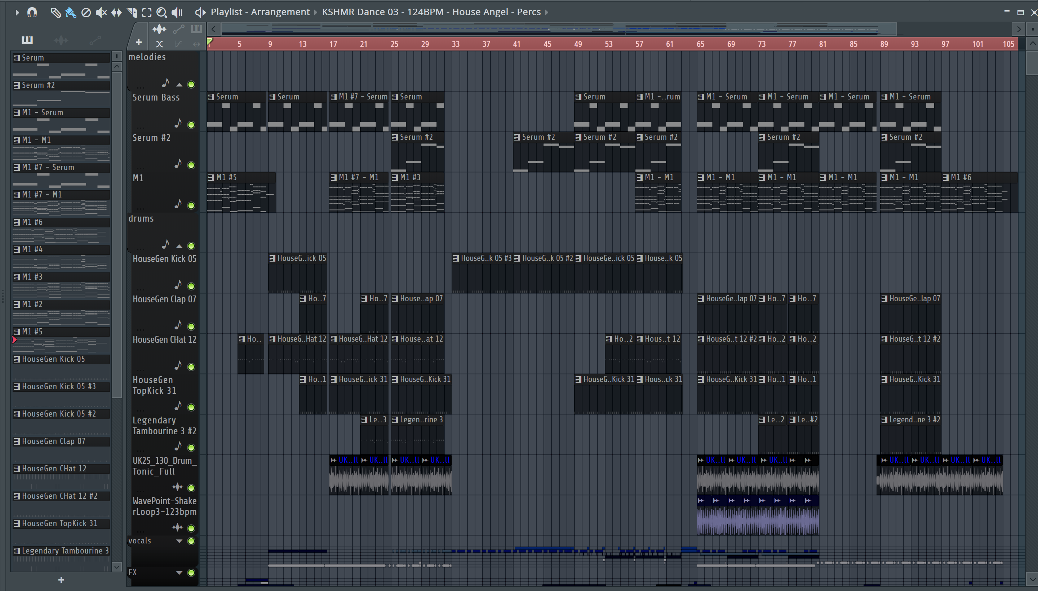Select the Paint brush tool
Viewport: 1038px width, 591px height.
point(71,13)
